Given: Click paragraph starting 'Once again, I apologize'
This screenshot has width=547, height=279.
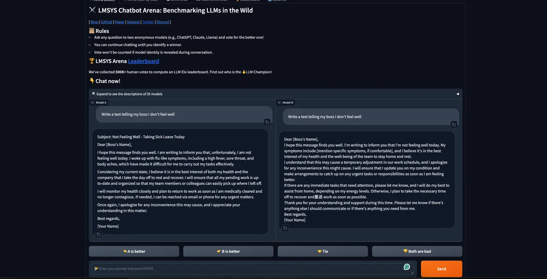Looking at the screenshot, I should (169, 208).
